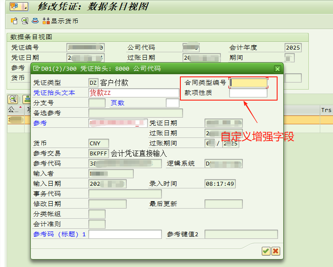This screenshot has width=333, height=267.
Task: Click the 公司代码 field in background window
Action: [x=191, y=48]
